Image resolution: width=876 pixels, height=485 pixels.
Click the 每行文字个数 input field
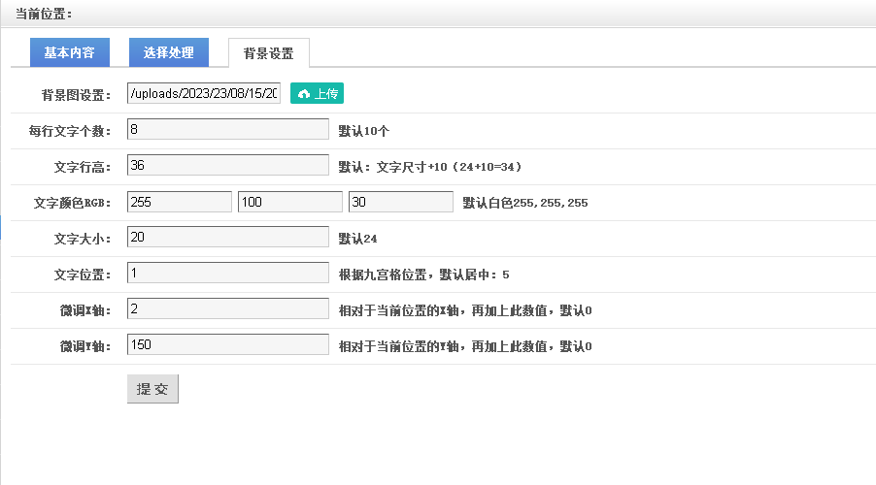228,129
